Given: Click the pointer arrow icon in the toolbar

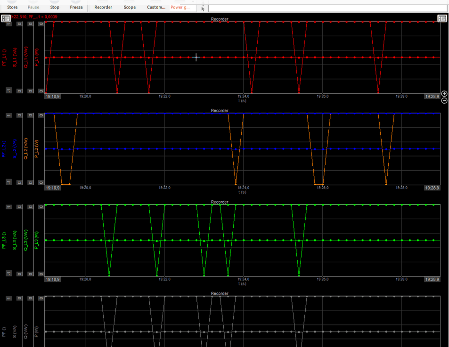Looking at the screenshot, I should click(x=203, y=8).
